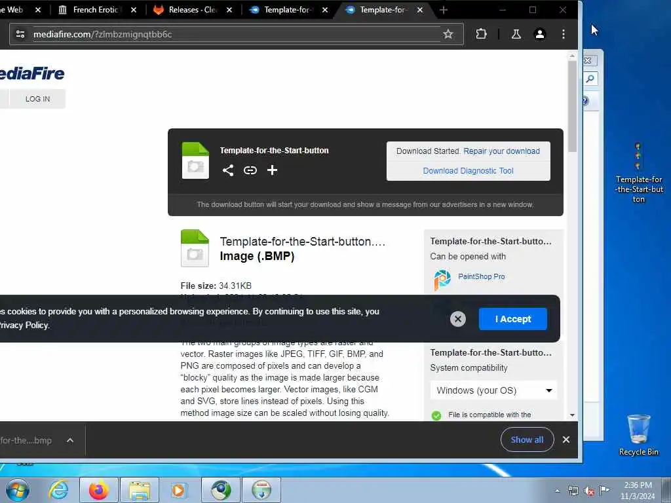Click the share icon under the file name
Screen dimensions: 671x503
pyautogui.click(x=227, y=170)
